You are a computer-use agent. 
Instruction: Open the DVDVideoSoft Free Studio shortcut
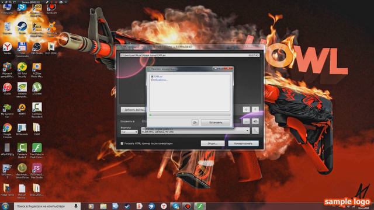pyautogui.click(x=37, y=171)
